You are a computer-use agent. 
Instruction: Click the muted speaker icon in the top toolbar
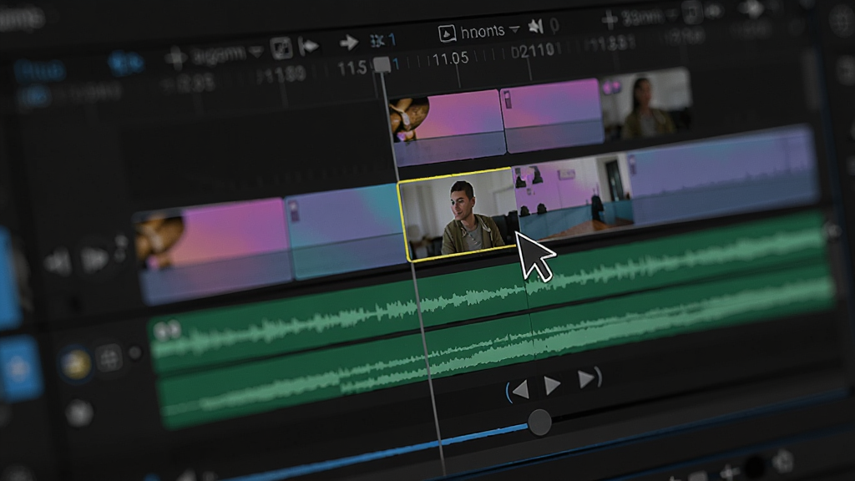click(x=536, y=26)
